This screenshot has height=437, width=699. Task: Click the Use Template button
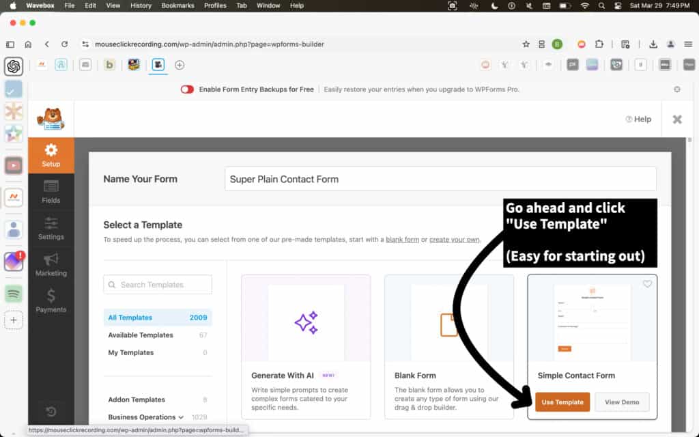(x=562, y=402)
